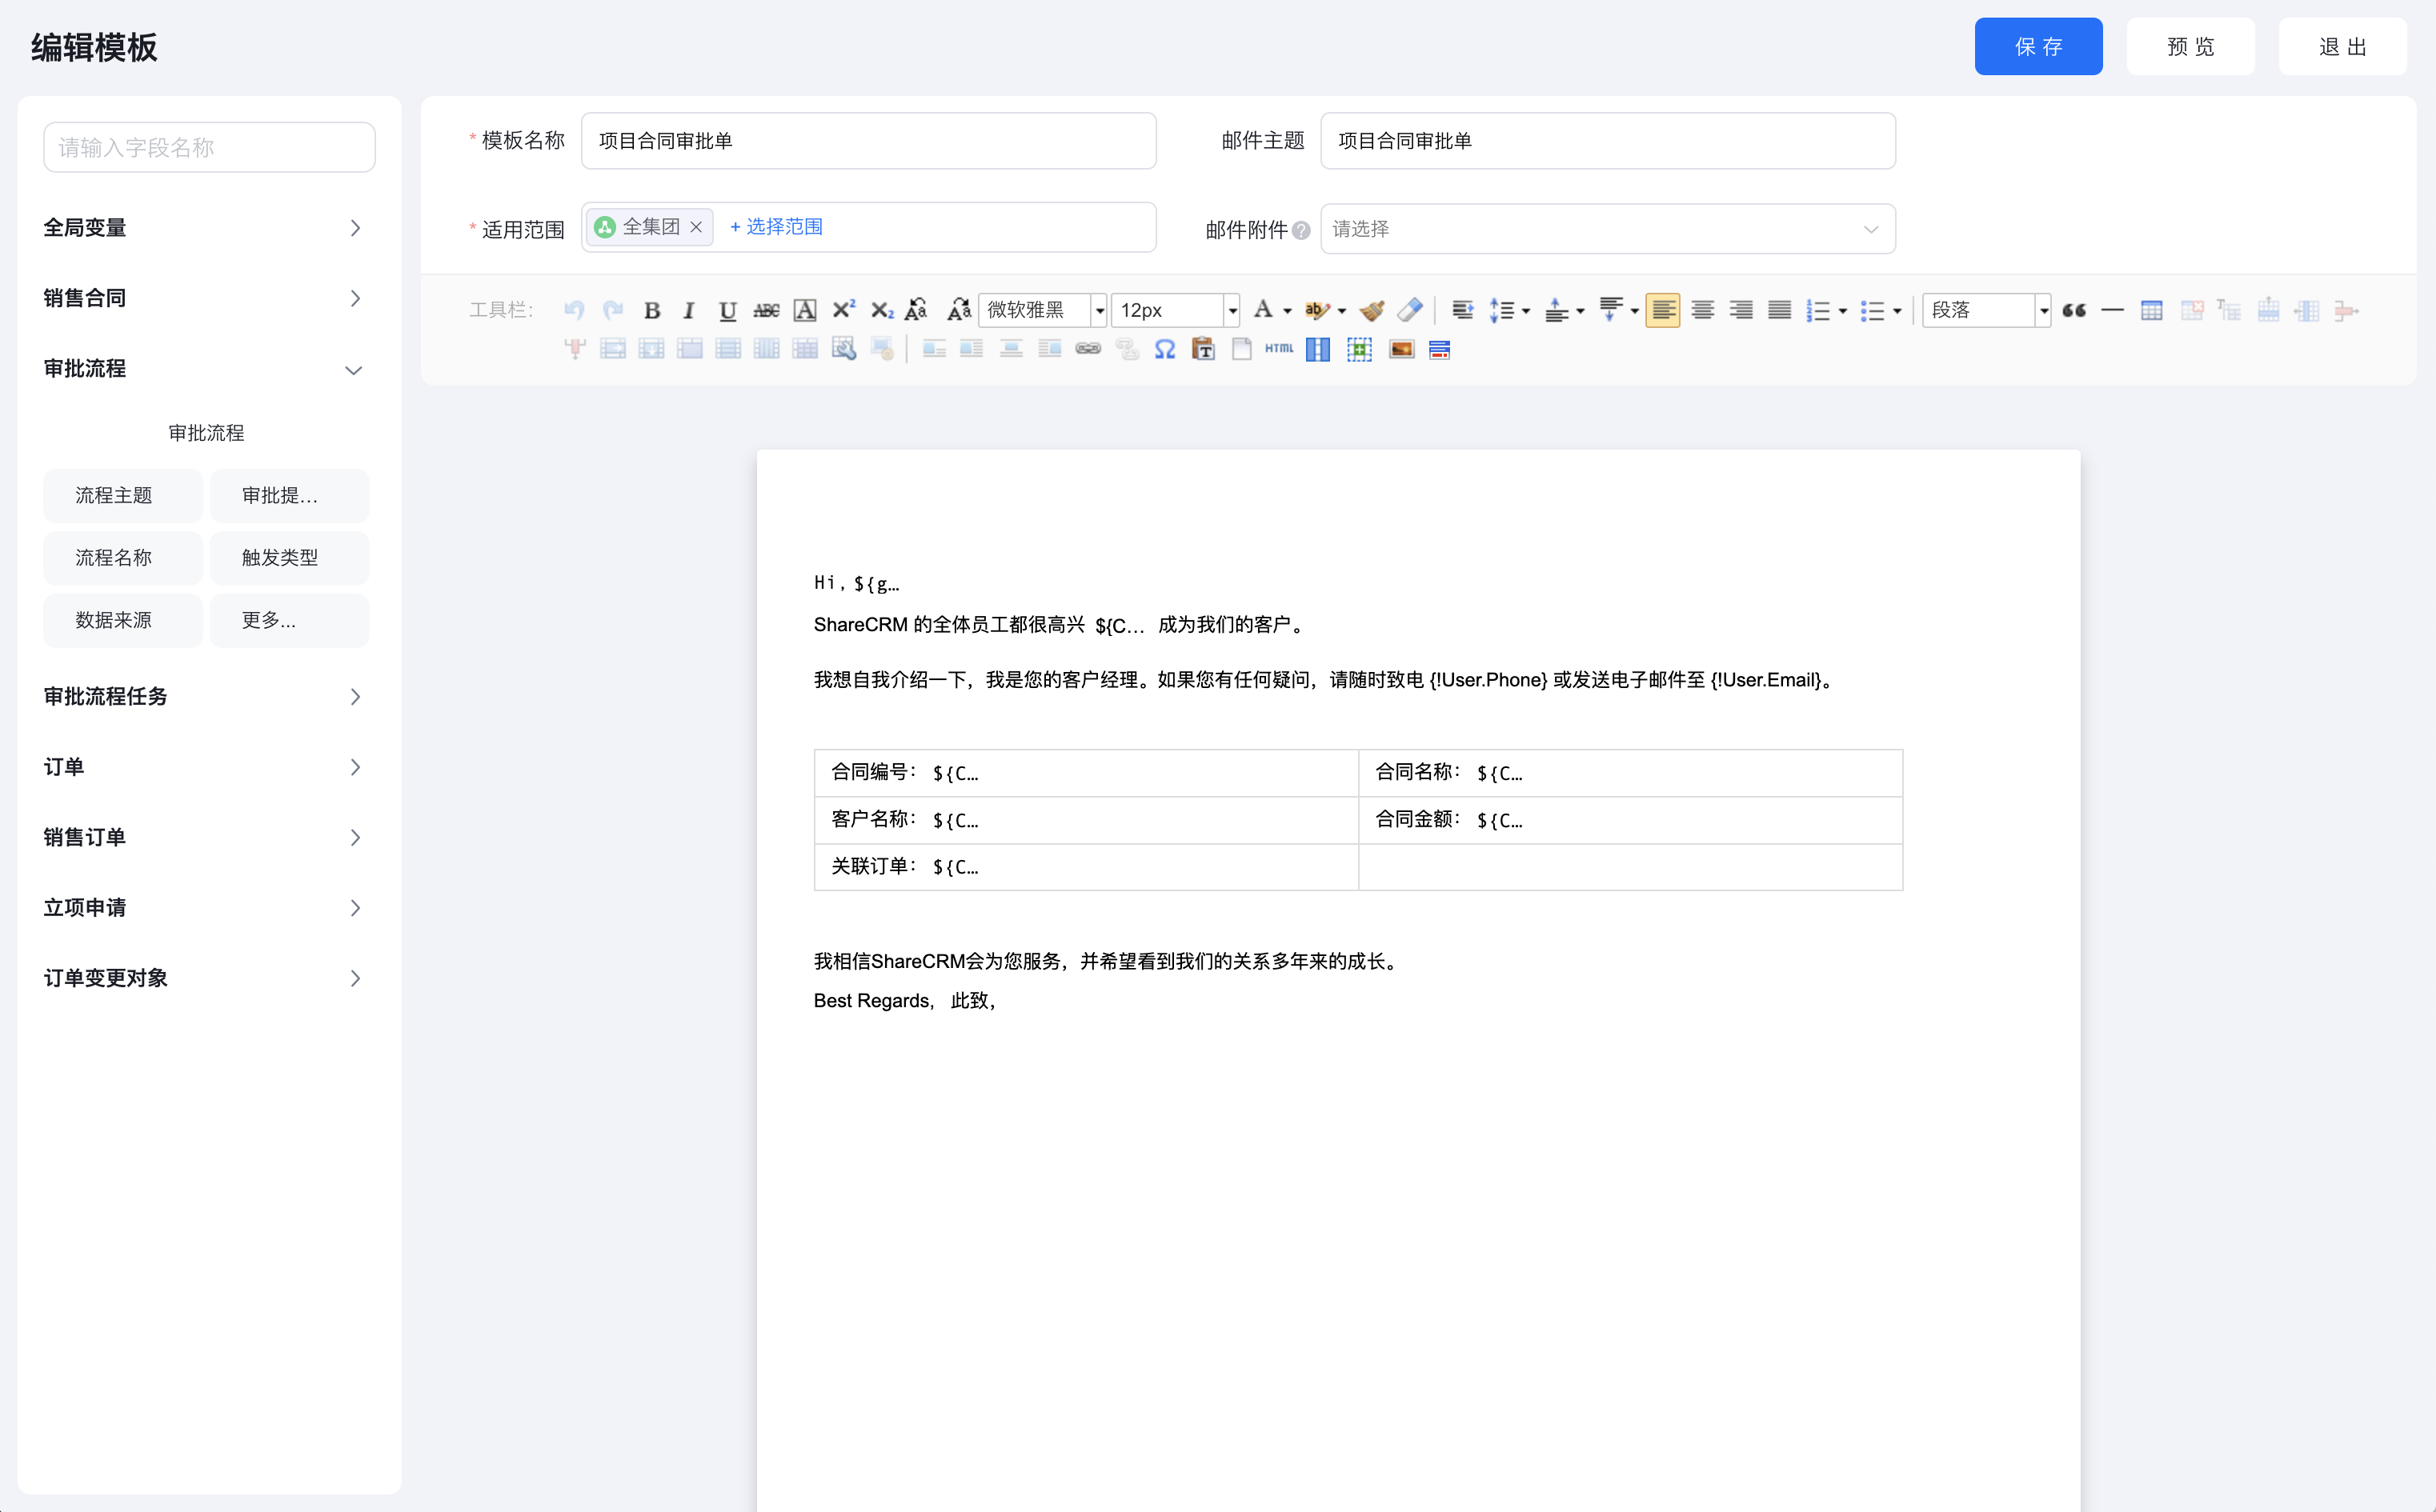
Task: Toggle italic text style
Action: tap(688, 311)
